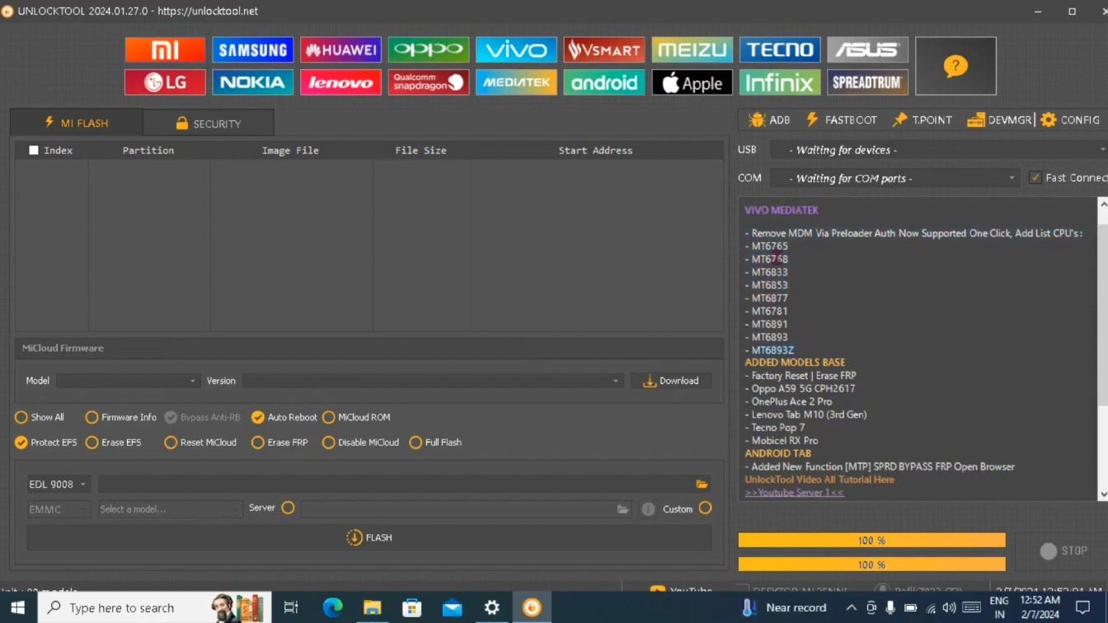Browse folder icon in Server path field
1108x623 pixels.
click(x=623, y=509)
